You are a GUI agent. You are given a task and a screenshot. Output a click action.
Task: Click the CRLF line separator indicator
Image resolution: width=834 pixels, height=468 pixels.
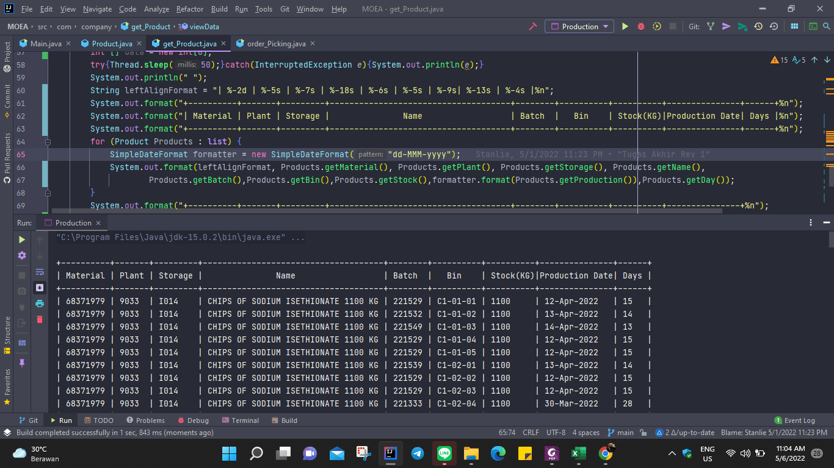(531, 432)
